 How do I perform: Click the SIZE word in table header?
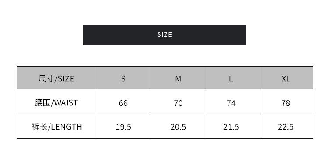tap(66, 79)
